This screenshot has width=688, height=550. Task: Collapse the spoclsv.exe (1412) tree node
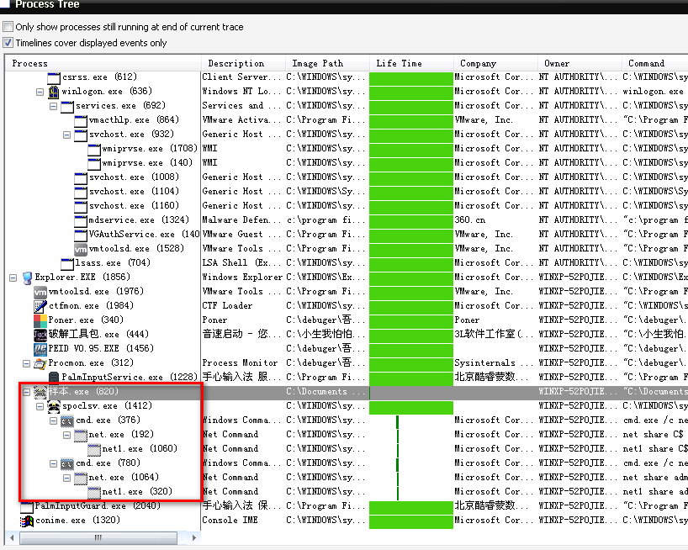[x=40, y=406]
